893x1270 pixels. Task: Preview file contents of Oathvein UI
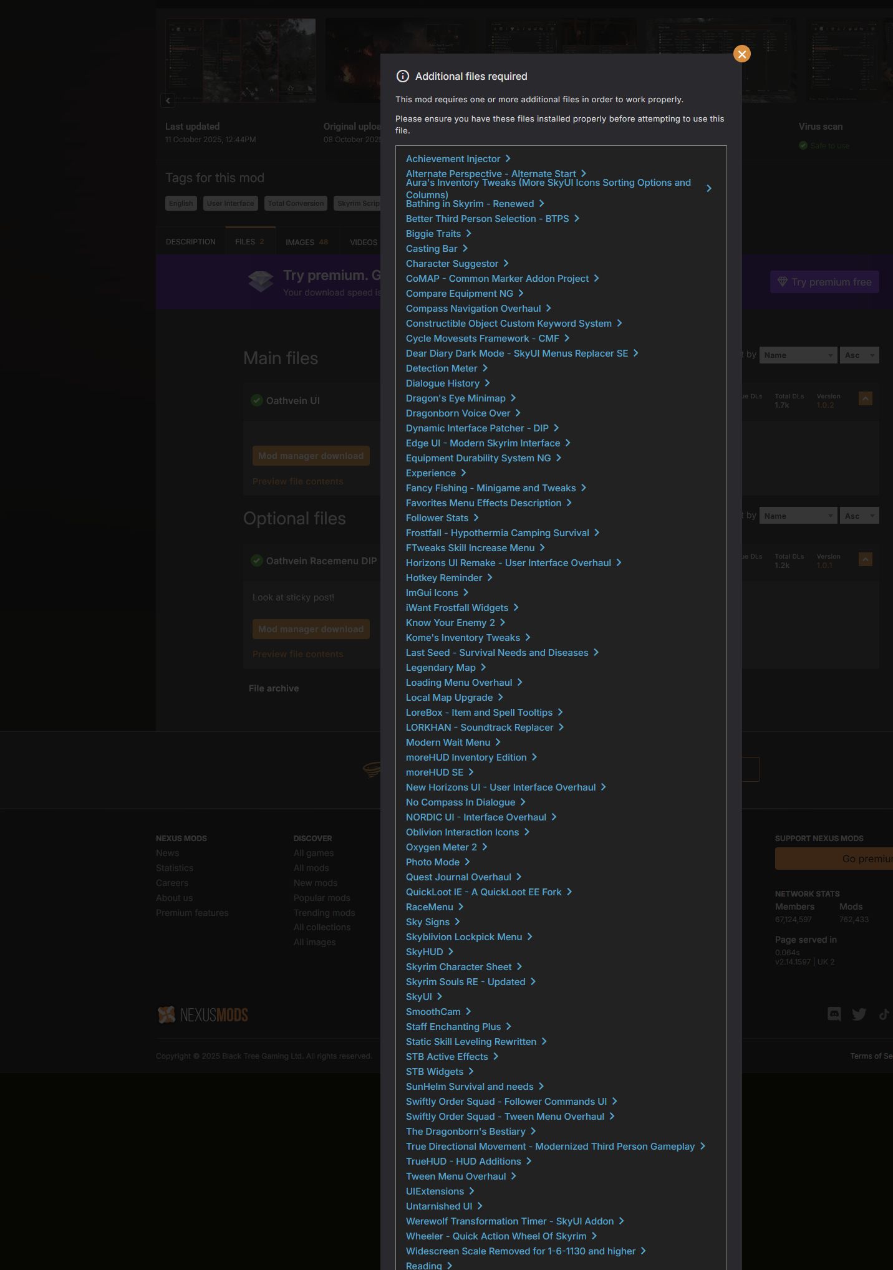click(x=298, y=481)
